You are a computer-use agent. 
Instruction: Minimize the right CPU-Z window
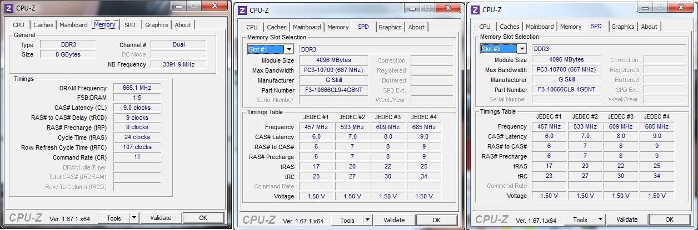(x=645, y=7)
